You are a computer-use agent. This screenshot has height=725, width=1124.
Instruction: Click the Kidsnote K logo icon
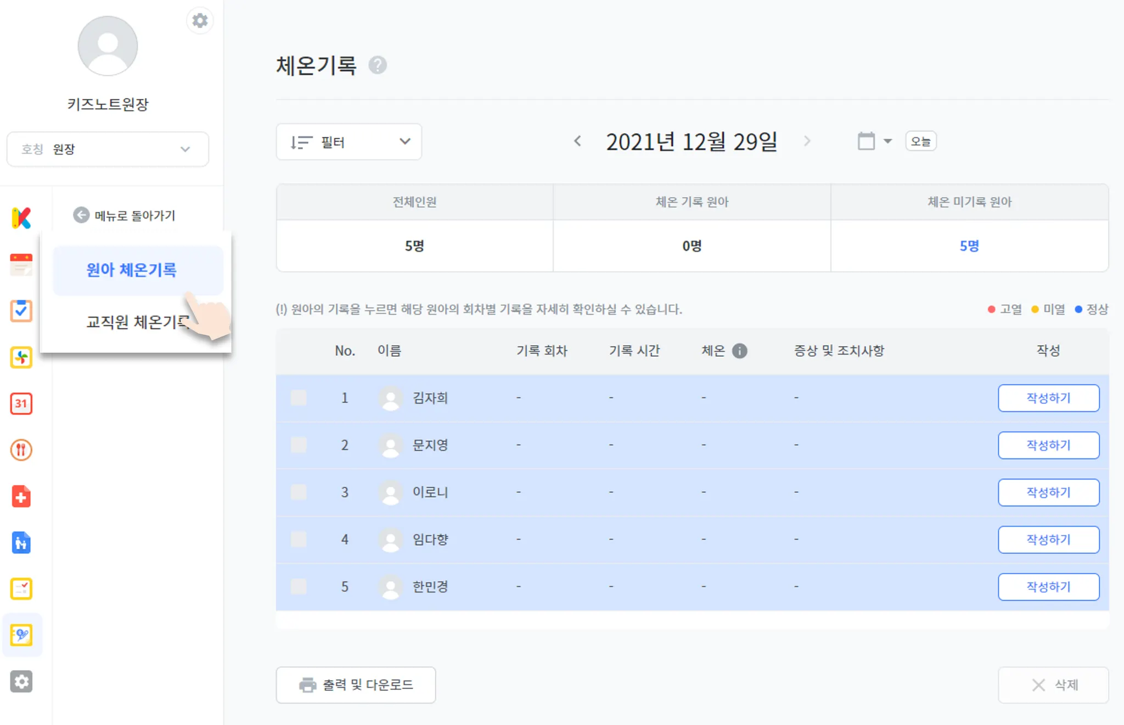click(21, 218)
